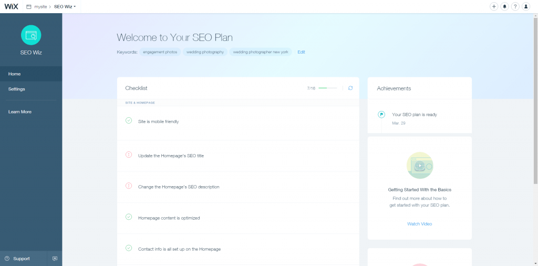This screenshot has height=266, width=538.
Task: Open Change the Homepage's SEO description task
Action: point(179,187)
